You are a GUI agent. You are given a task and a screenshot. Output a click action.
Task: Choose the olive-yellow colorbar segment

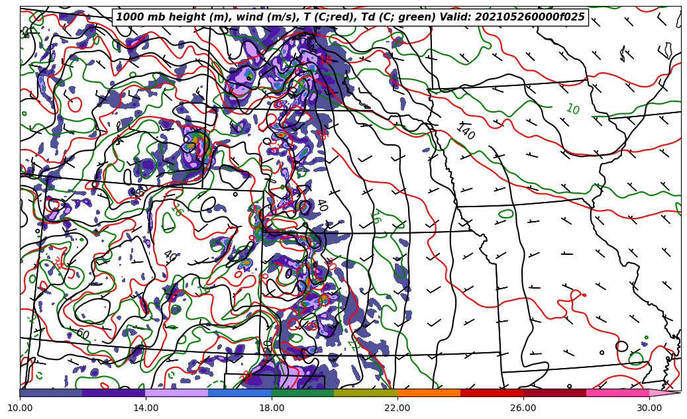pyautogui.click(x=366, y=393)
